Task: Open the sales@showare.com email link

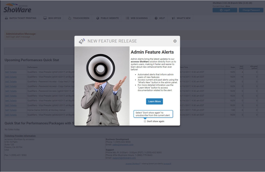Action: [x=123, y=145]
